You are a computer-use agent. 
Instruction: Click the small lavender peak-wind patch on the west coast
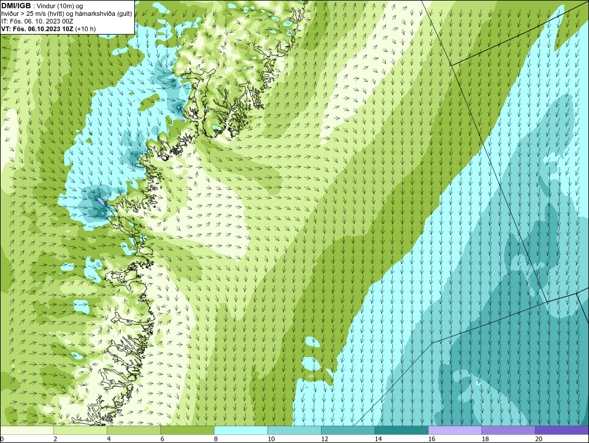(x=101, y=201)
